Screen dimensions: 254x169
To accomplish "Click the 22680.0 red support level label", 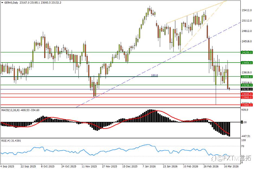I will point(247,105).
